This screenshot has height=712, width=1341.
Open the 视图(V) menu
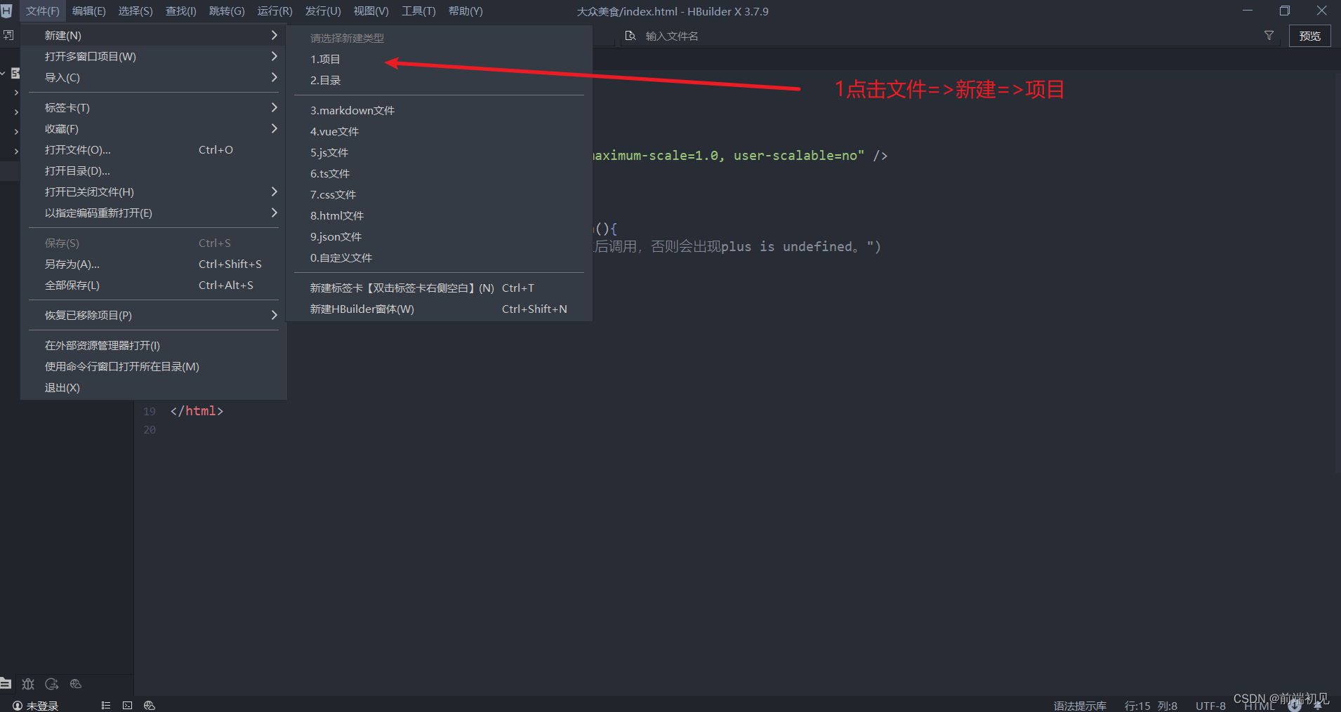[x=371, y=11]
